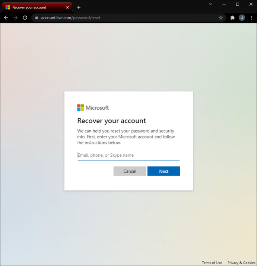
Task: Click the Microsoft logo in the dialog
Action: [93, 108]
